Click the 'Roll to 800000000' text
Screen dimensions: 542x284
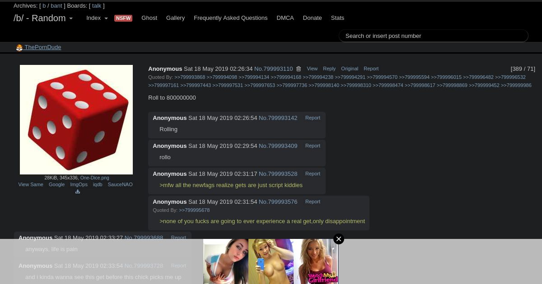click(x=172, y=98)
